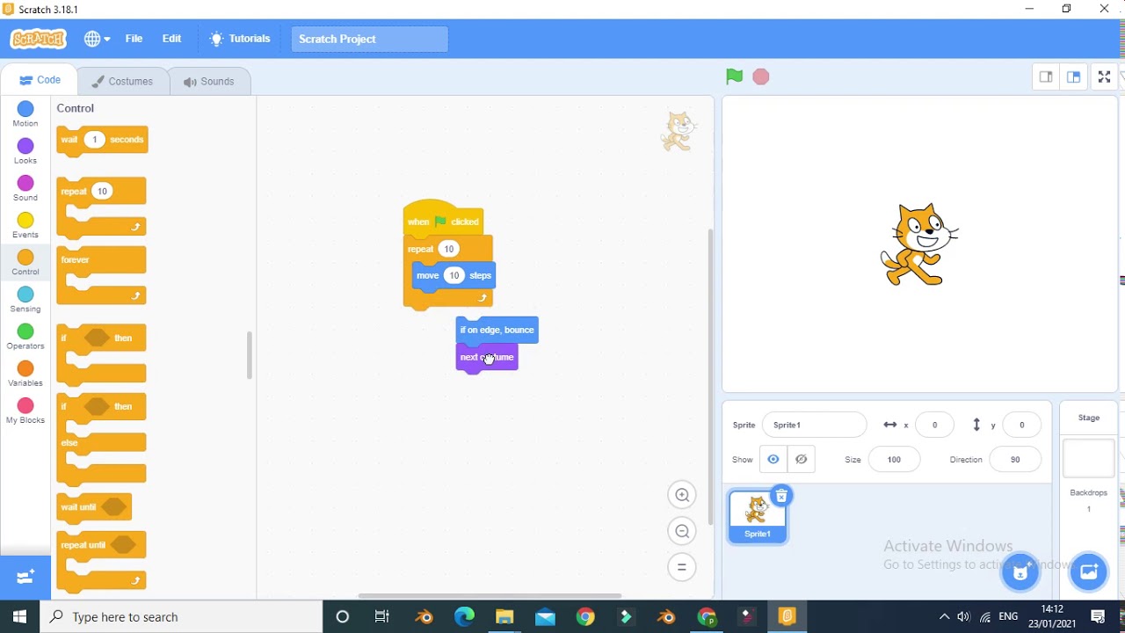1125x633 pixels.
Task: Hide the sprite using crossed-eye icon
Action: pyautogui.click(x=801, y=459)
